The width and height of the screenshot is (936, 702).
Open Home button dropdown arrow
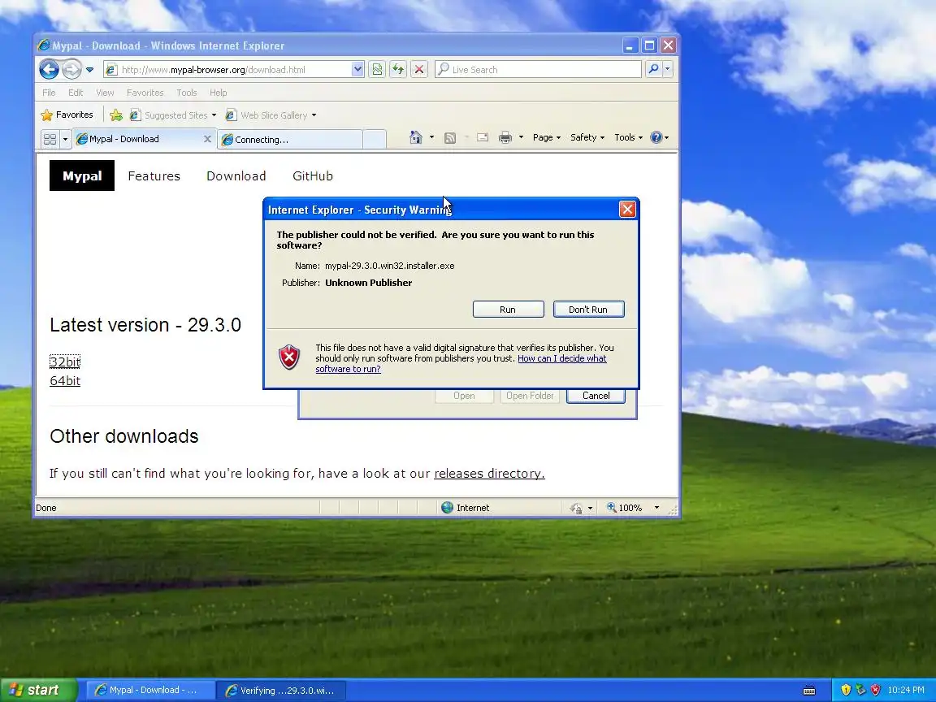tap(431, 137)
